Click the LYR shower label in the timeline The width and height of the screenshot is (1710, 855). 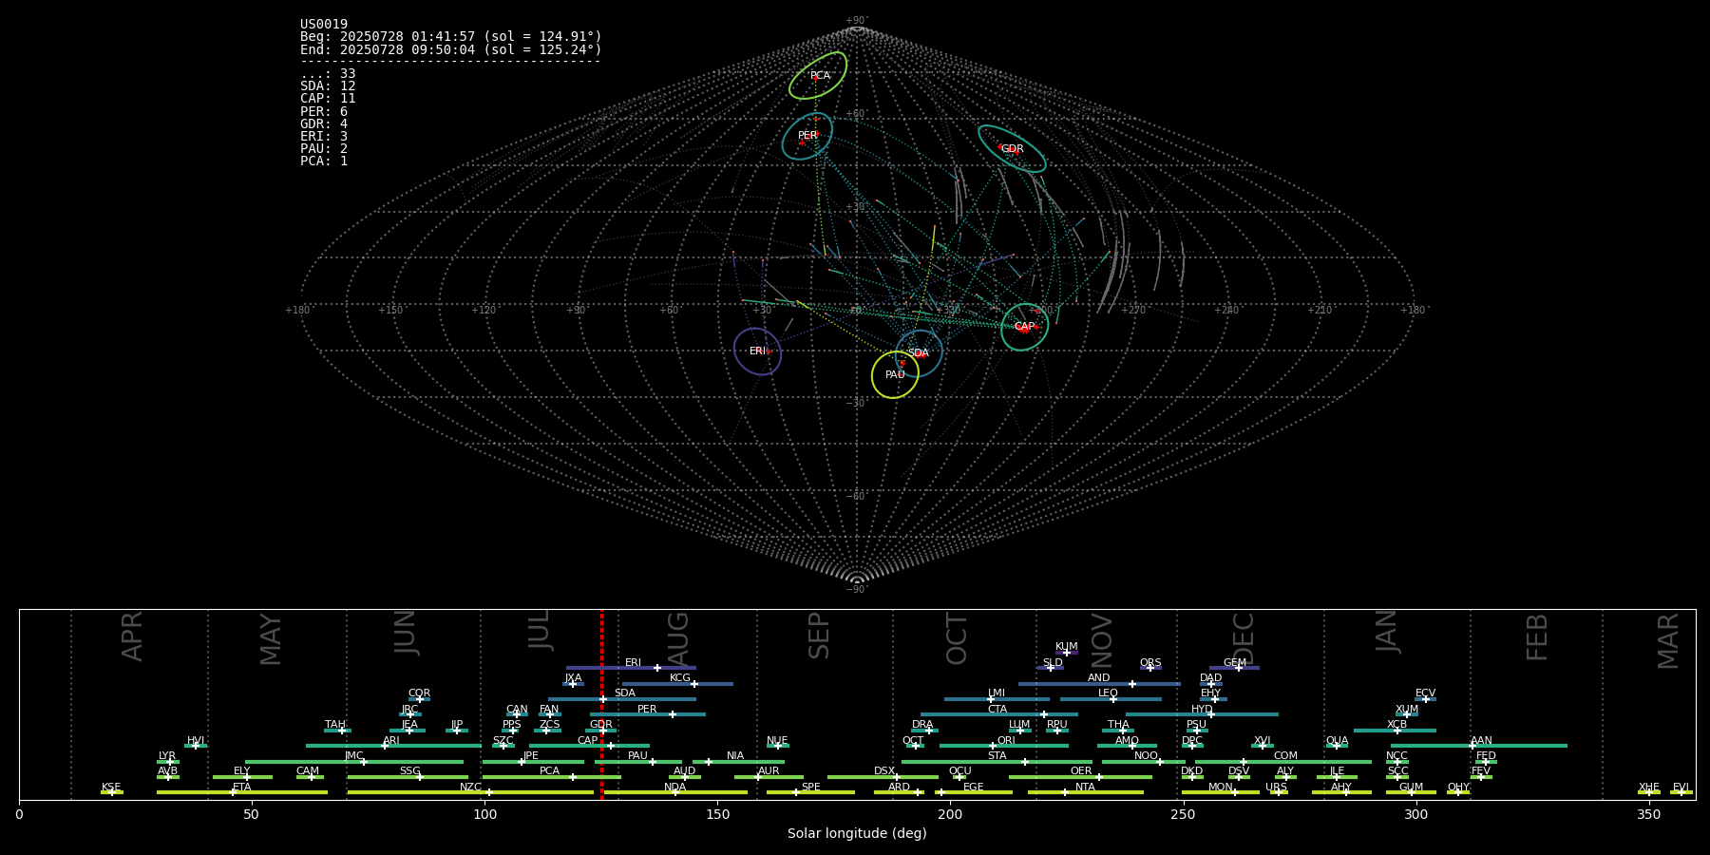click(x=167, y=756)
